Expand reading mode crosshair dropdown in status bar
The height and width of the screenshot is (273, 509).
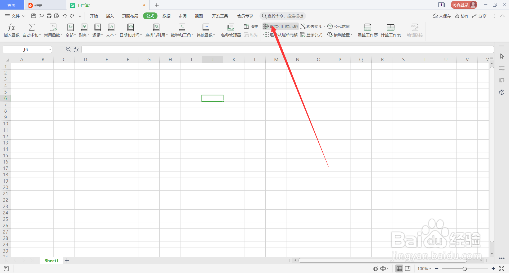click(x=388, y=268)
